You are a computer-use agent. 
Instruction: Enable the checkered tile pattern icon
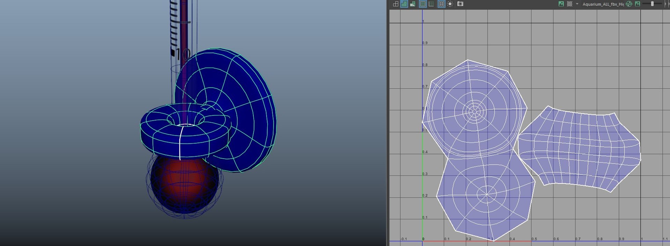[x=569, y=4]
